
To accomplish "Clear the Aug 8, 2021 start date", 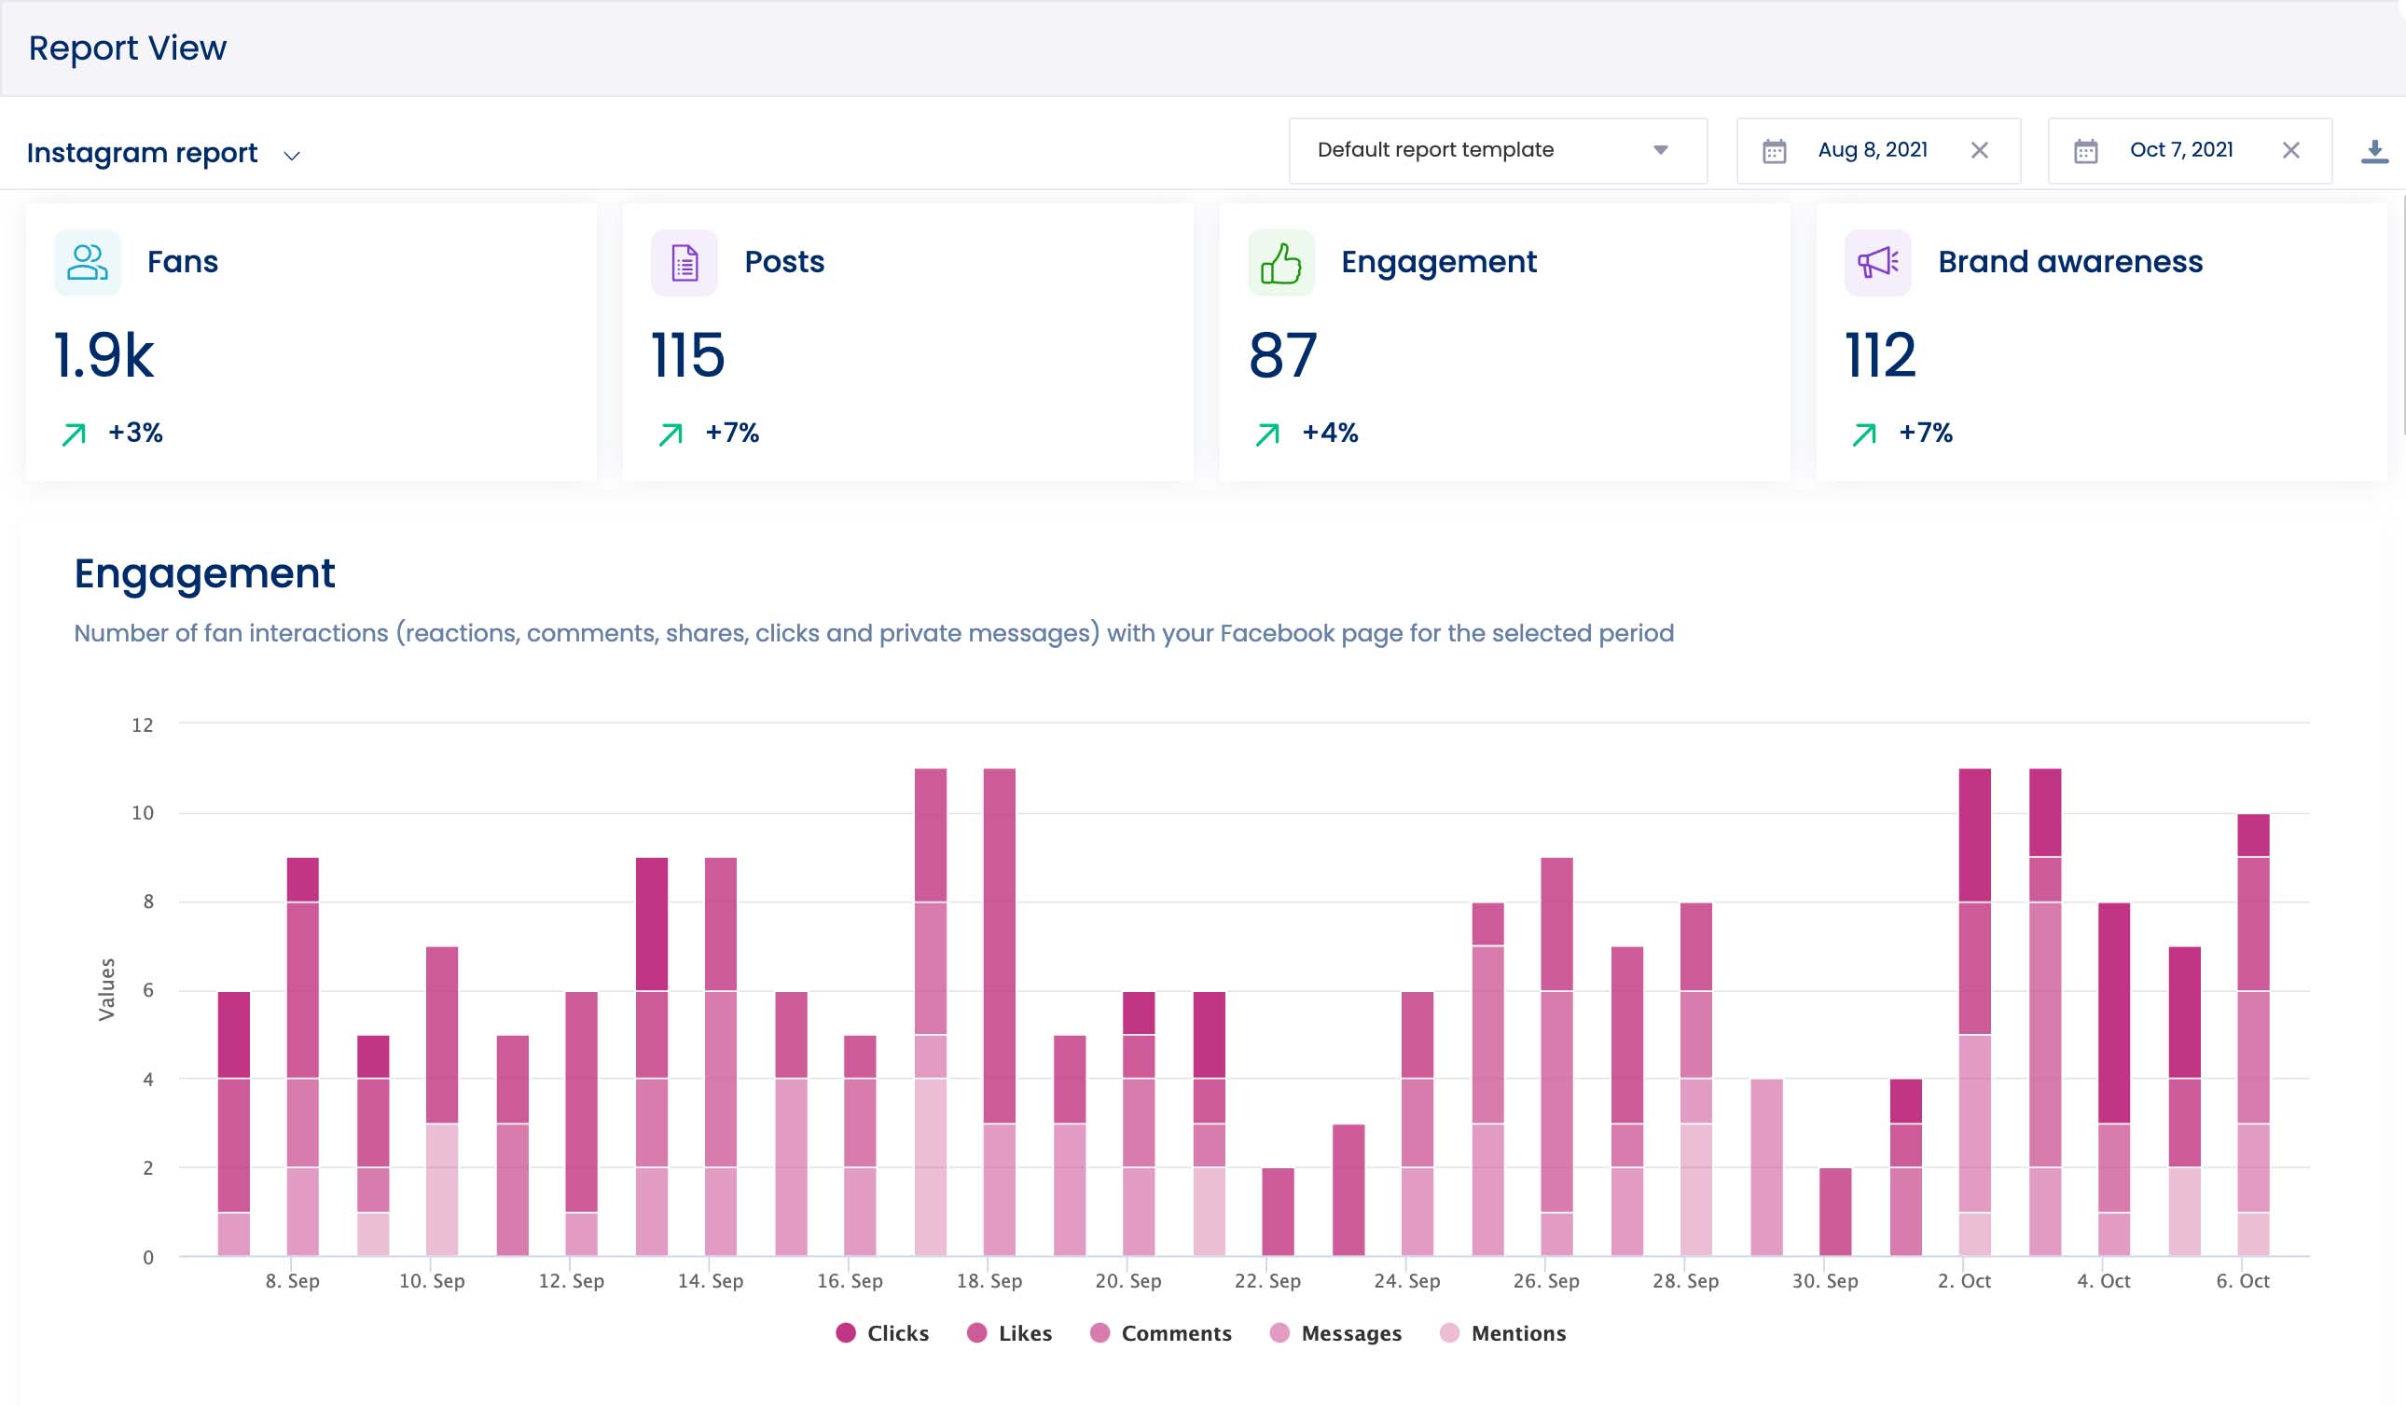I will click(1980, 150).
